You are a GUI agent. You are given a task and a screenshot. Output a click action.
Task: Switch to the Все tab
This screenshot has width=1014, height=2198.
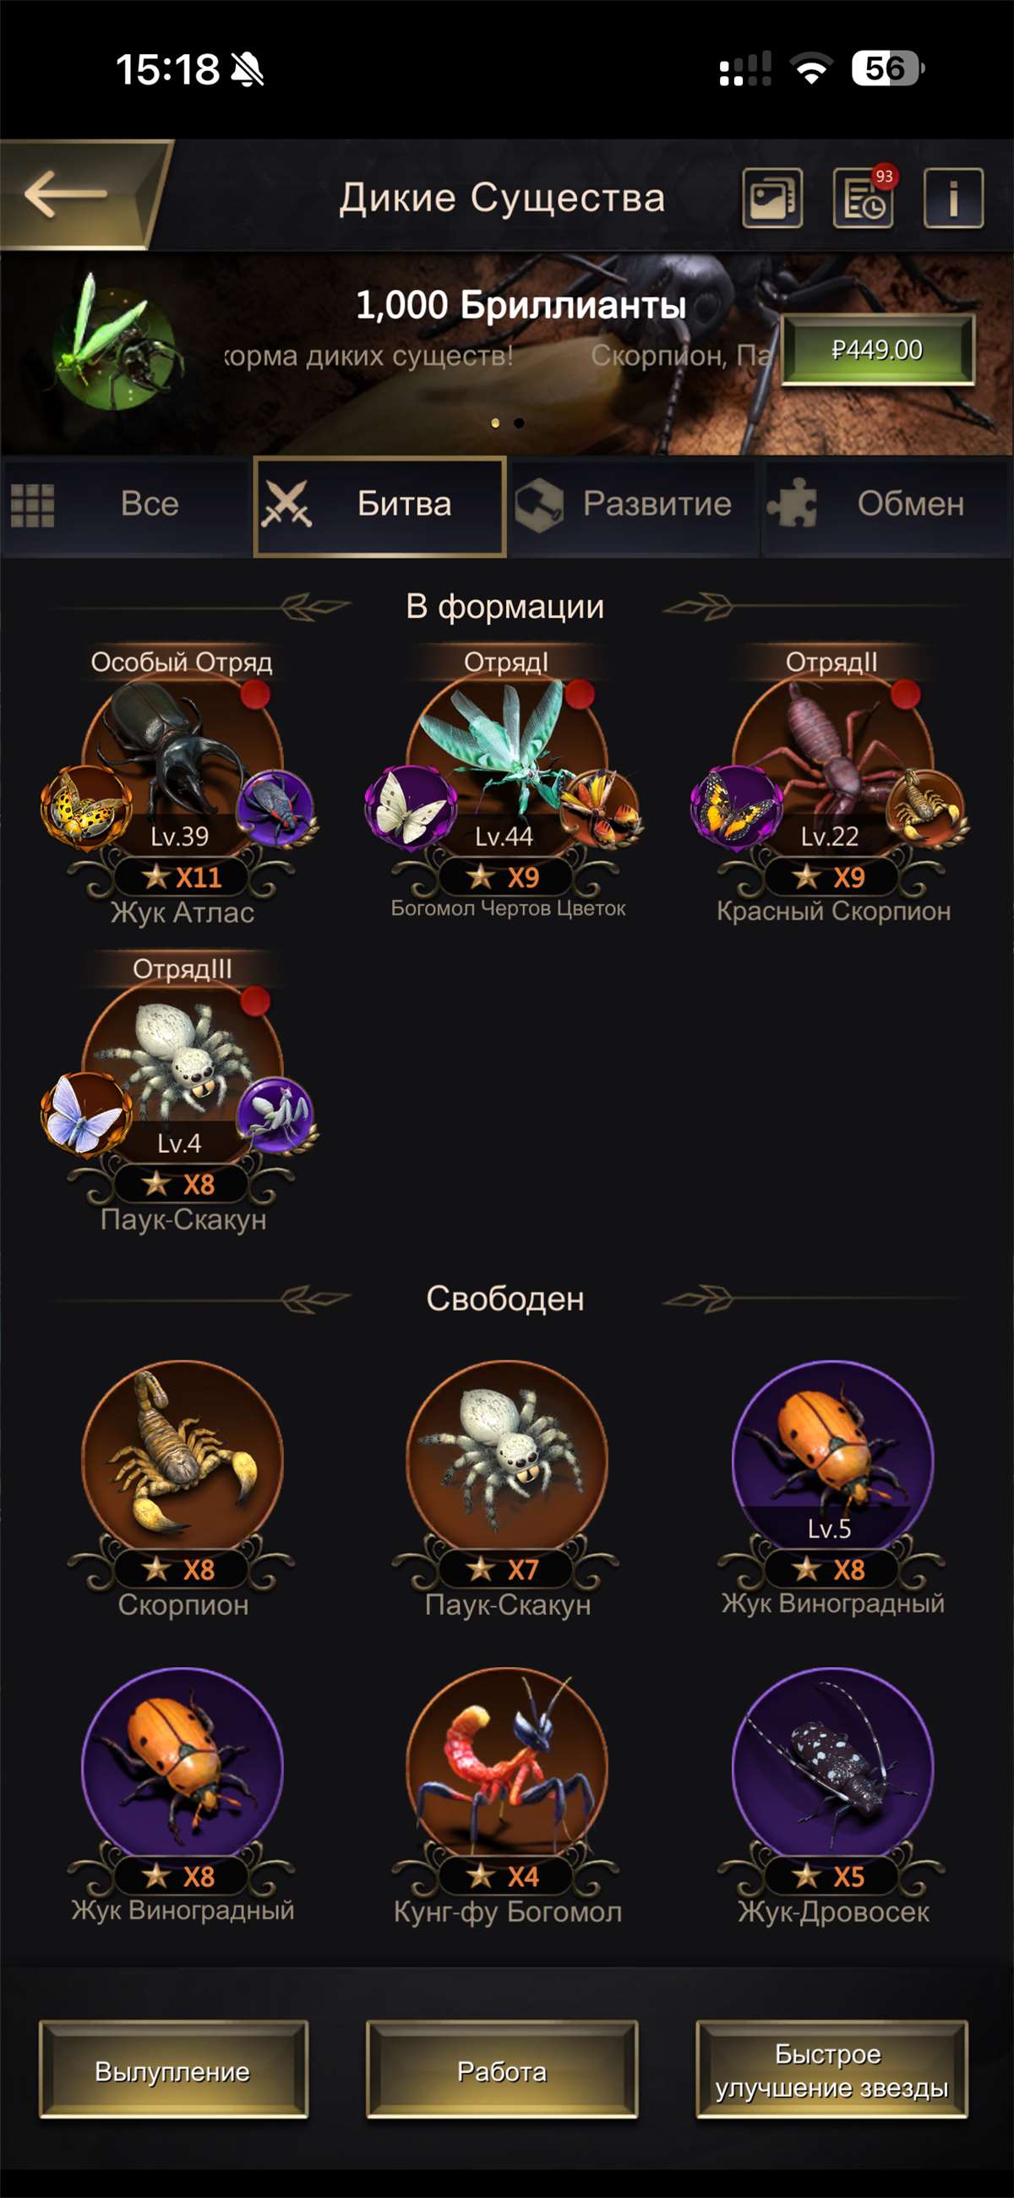coord(126,505)
